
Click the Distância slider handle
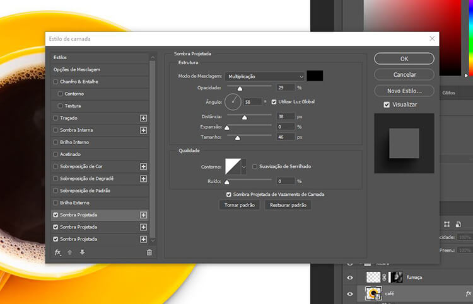[245, 118]
